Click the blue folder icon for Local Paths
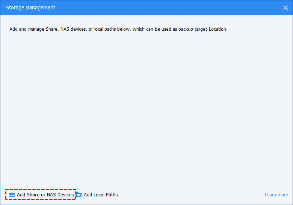This screenshot has height=205, width=293. pyautogui.click(x=79, y=195)
